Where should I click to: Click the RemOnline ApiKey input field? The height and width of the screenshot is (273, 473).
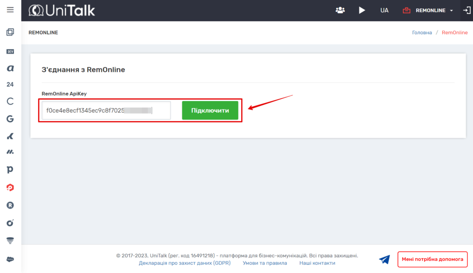(x=106, y=110)
